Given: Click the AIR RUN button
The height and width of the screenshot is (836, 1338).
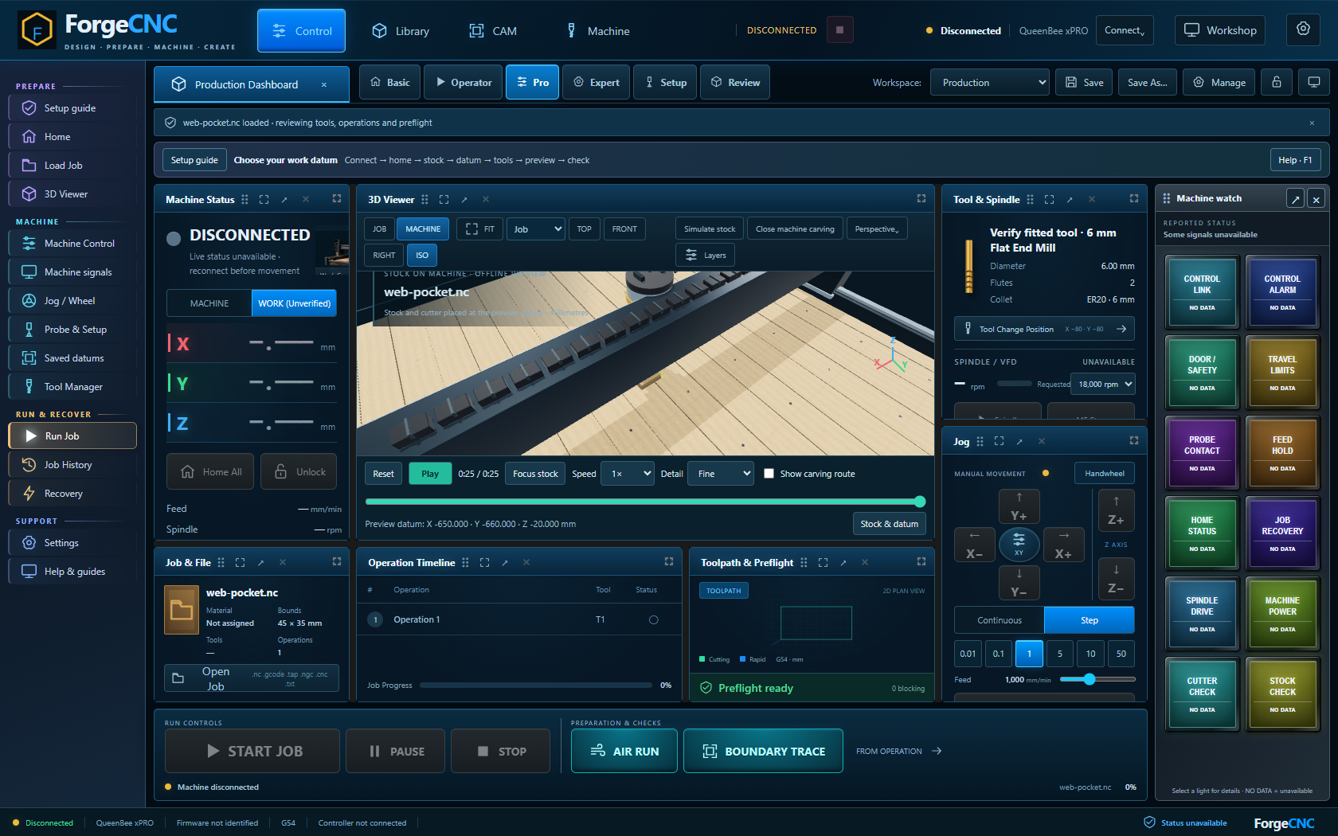Looking at the screenshot, I should click(x=624, y=751).
